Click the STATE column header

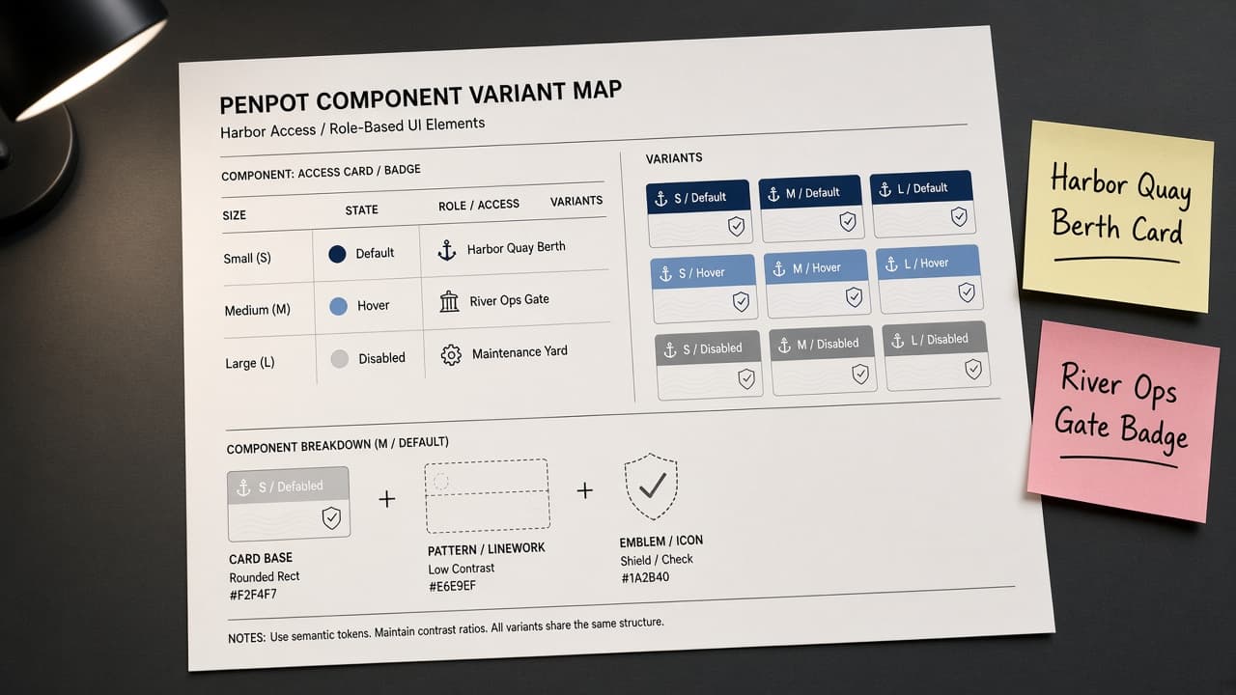(362, 209)
